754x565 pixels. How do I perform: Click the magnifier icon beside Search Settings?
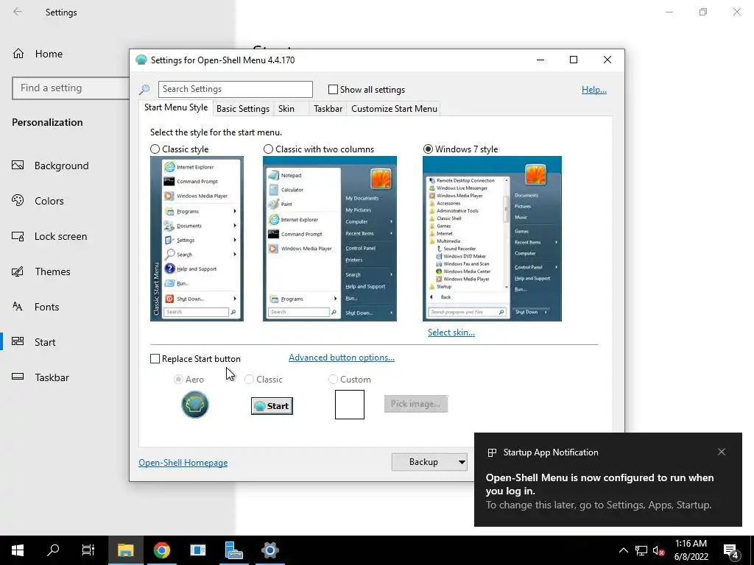(x=144, y=89)
